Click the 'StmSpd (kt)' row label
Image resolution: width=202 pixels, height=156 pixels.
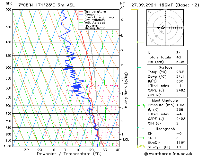click(x=159, y=147)
